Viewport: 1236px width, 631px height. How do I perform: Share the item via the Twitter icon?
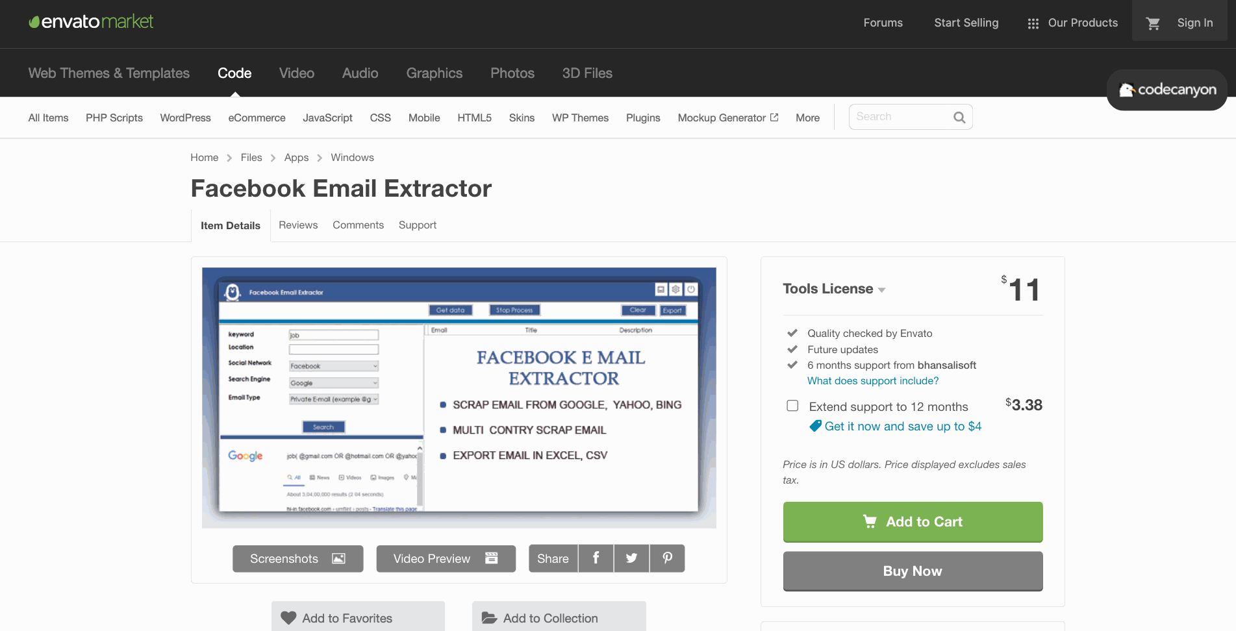[631, 558]
